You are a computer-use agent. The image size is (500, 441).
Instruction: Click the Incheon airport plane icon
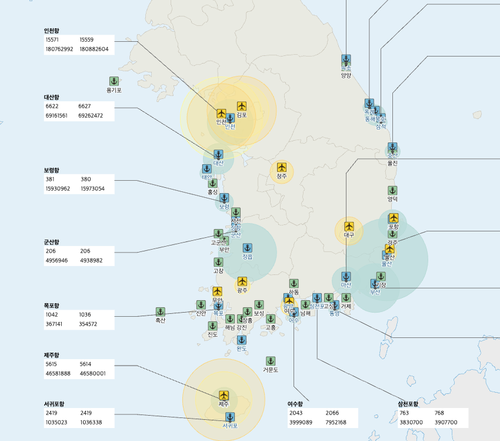click(x=221, y=113)
